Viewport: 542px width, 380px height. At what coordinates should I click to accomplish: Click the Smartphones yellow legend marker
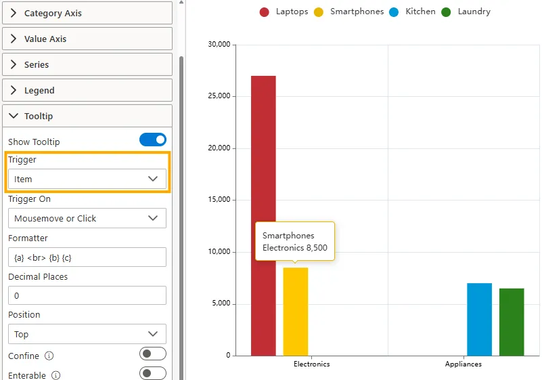click(x=319, y=12)
